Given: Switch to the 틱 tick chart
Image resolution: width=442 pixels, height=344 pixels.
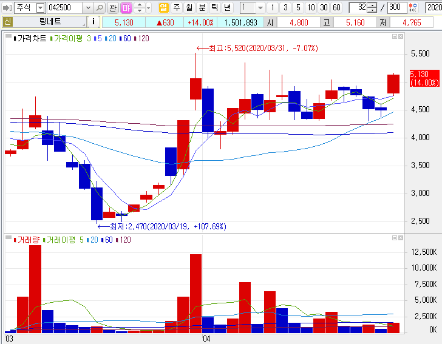Looking at the screenshot, I should click(214, 8).
